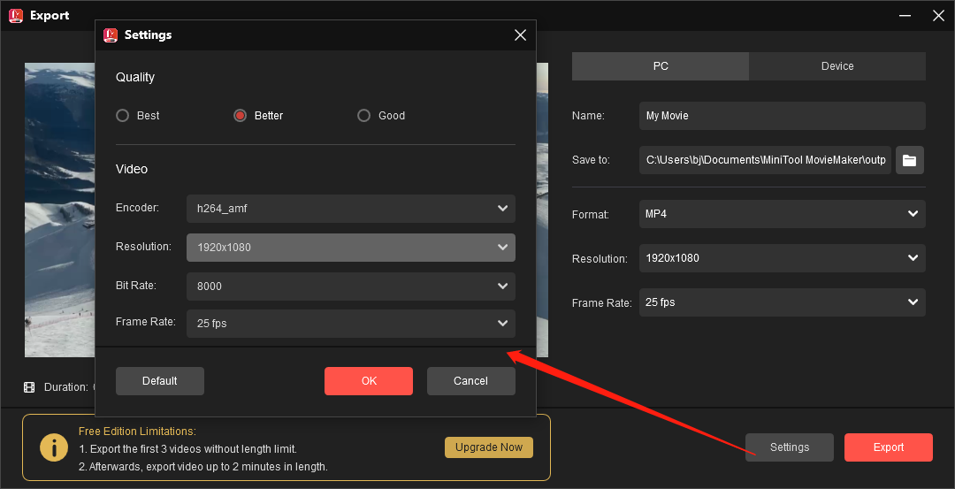The height and width of the screenshot is (489, 955).
Task: Click the info icon in limitations banner
Action: tap(54, 448)
